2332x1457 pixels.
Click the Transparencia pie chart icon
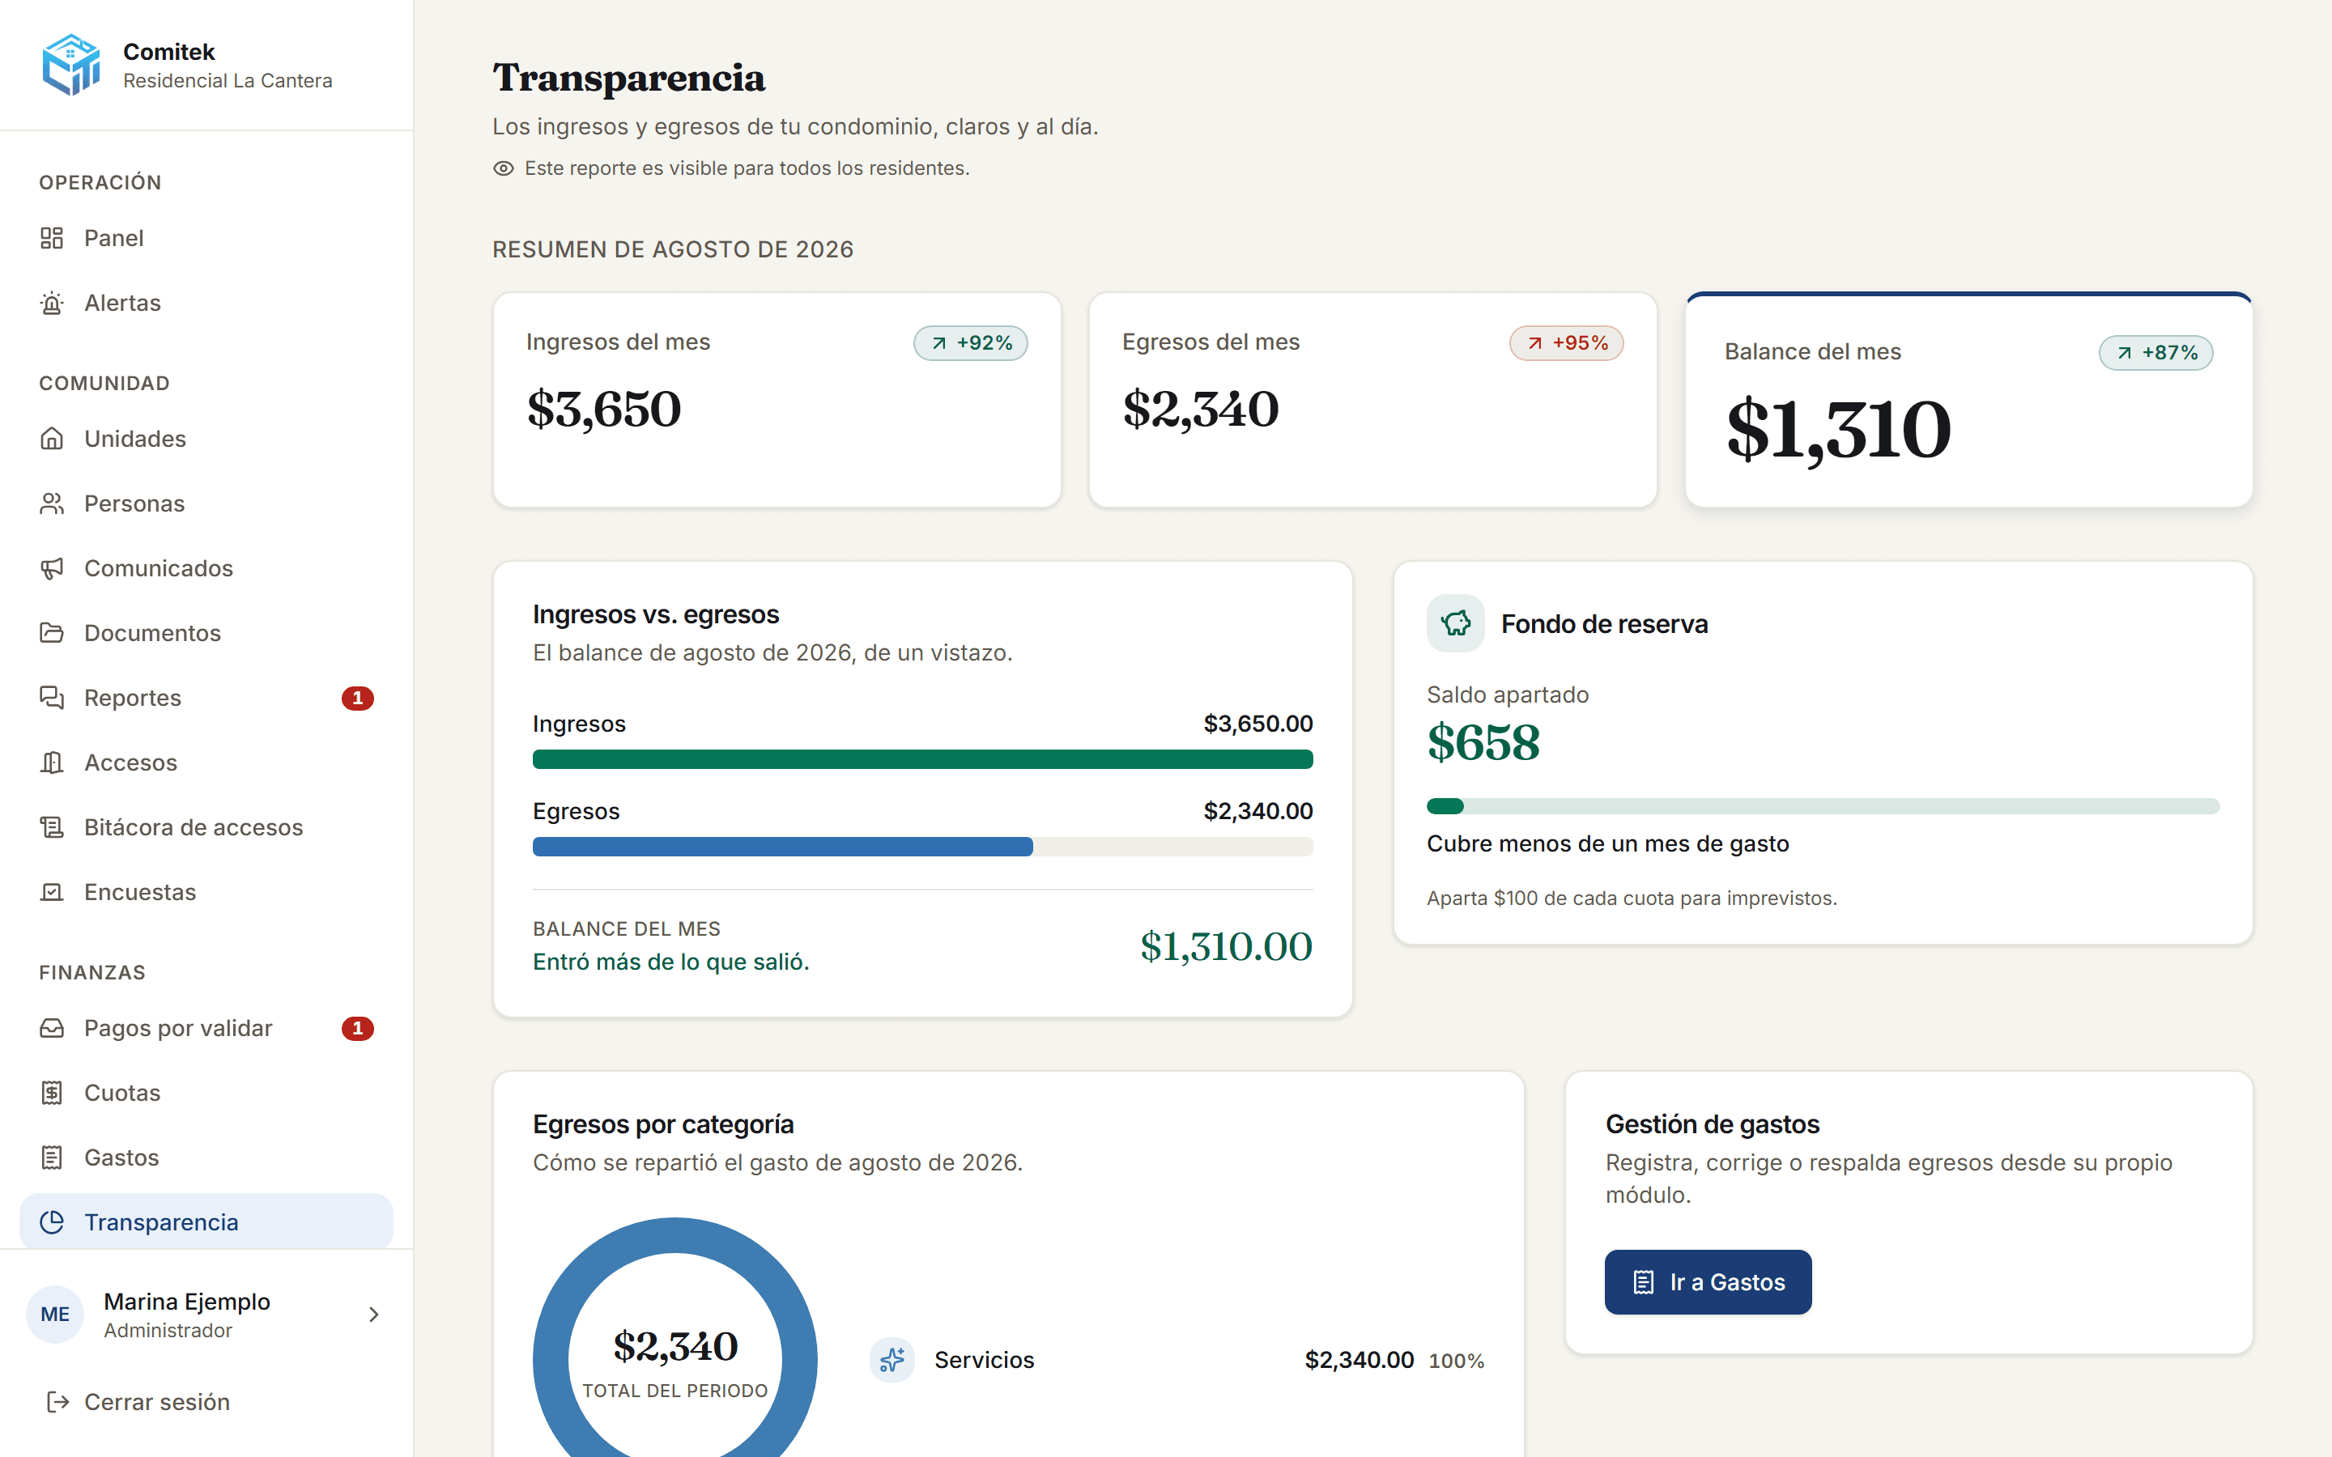coord(52,1222)
